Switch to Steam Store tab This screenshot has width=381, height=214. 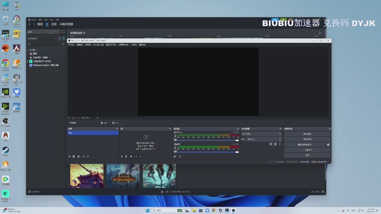[x=40, y=24]
